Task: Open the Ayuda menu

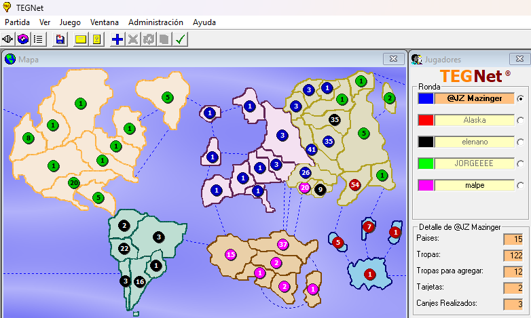Action: [x=204, y=22]
